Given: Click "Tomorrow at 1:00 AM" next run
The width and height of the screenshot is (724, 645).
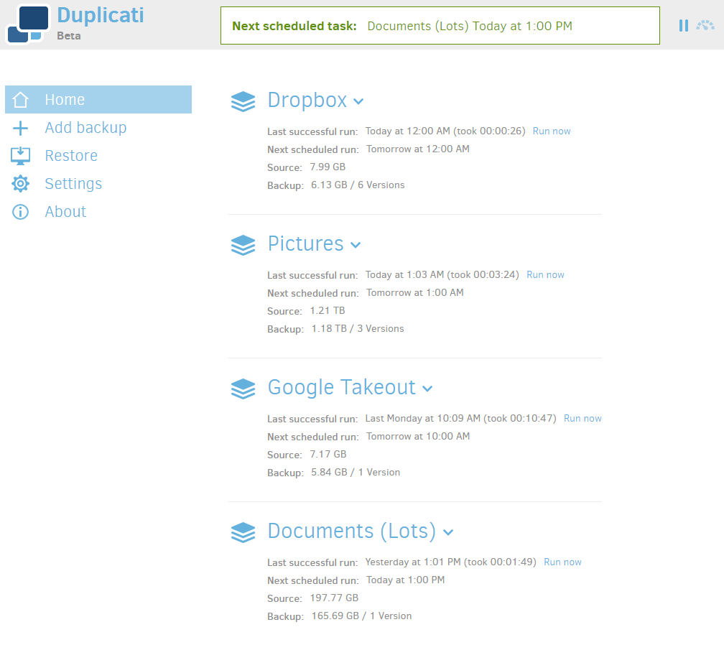Looking at the screenshot, I should coord(414,292).
